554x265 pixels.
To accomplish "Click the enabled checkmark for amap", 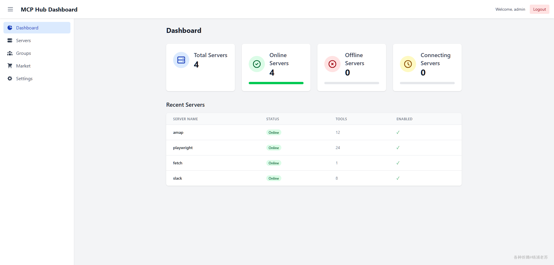I will 398,132.
